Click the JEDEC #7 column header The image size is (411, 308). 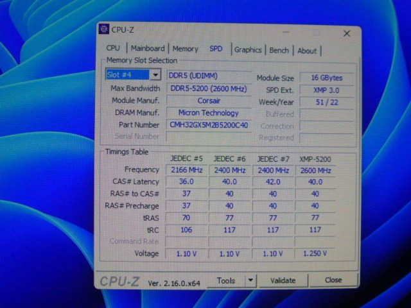[273, 159]
